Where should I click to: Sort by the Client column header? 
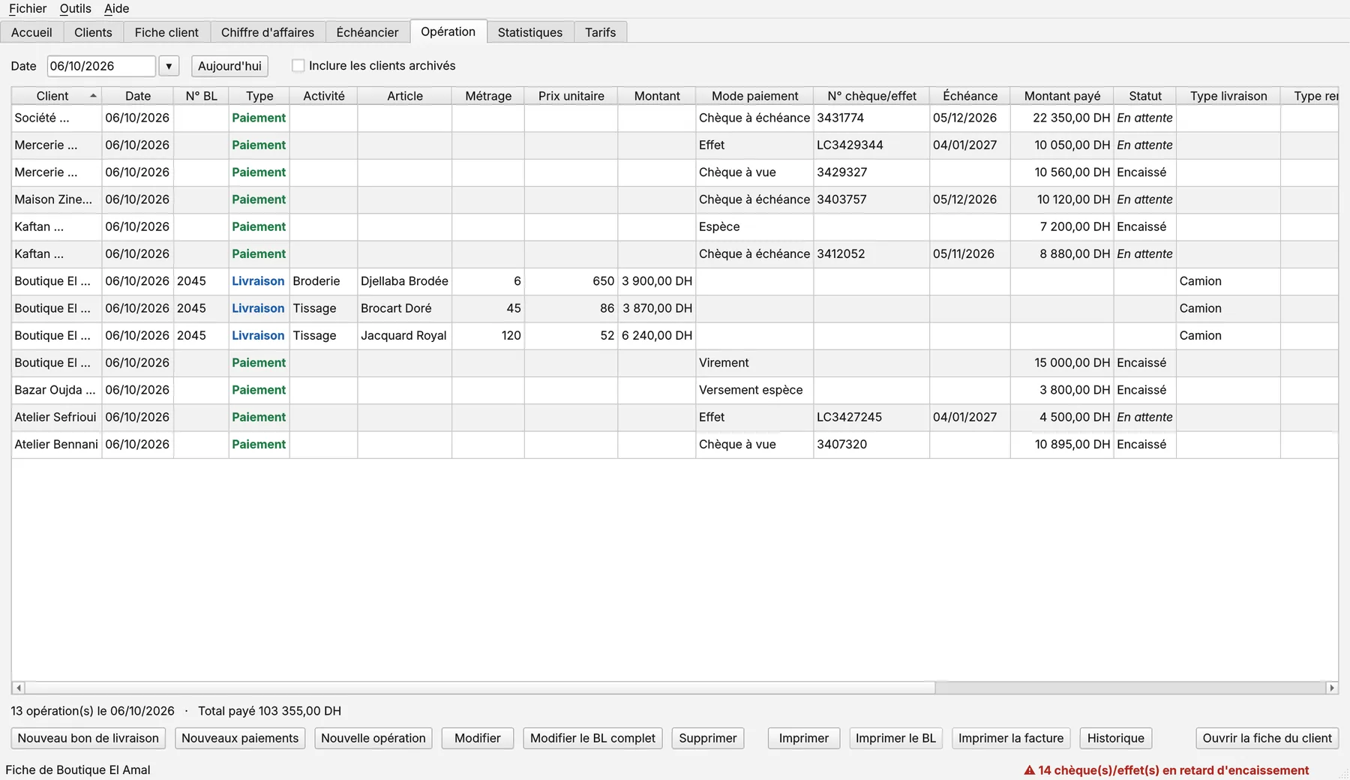click(x=56, y=96)
